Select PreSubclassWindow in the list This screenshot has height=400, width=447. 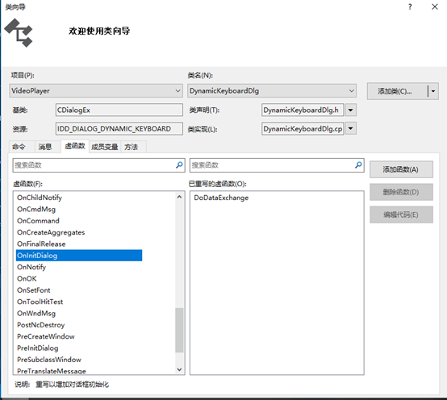(x=49, y=360)
